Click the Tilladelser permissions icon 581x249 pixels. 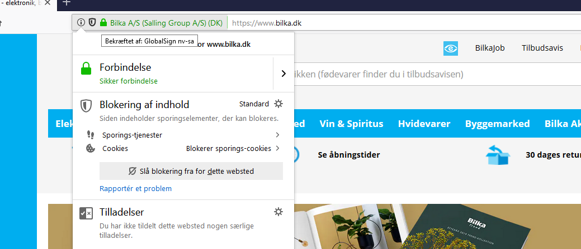(x=86, y=213)
